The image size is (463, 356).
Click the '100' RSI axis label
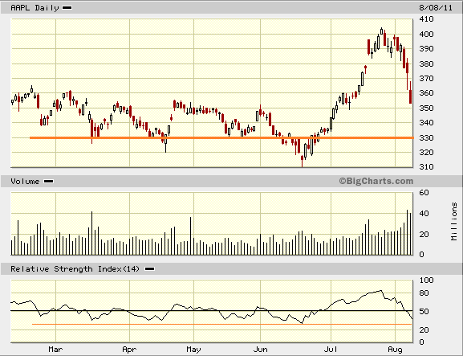(426, 280)
